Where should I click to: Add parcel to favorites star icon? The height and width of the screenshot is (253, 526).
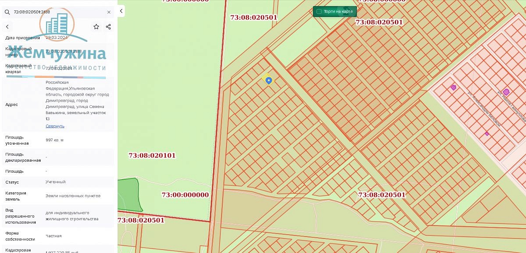pyautogui.click(x=96, y=27)
